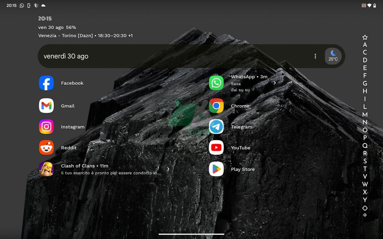Open the three-dot menu in date widget
Viewport: 383px width, 239px height.
pos(315,56)
